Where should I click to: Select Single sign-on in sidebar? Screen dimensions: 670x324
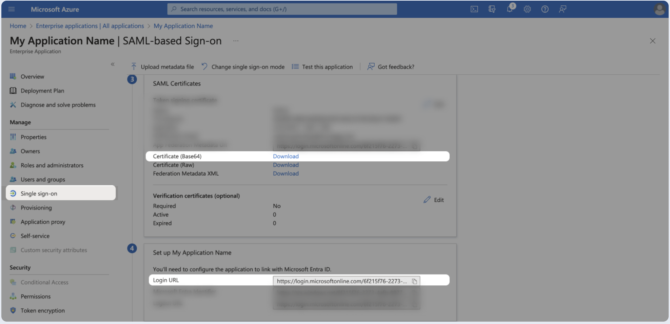click(39, 194)
